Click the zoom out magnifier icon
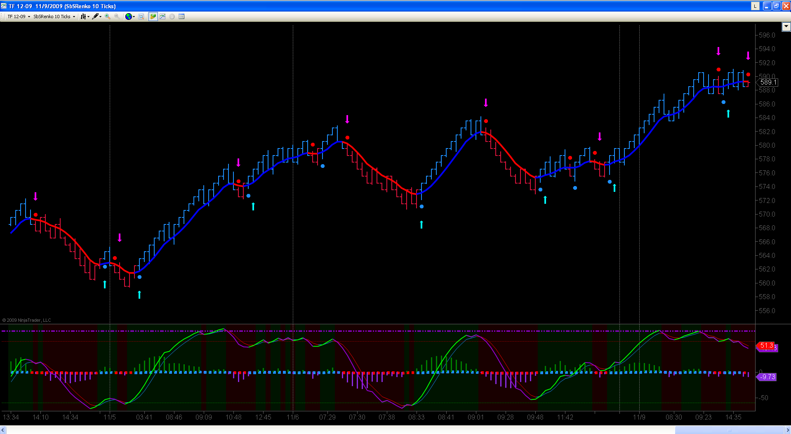The height and width of the screenshot is (434, 791). point(117,17)
